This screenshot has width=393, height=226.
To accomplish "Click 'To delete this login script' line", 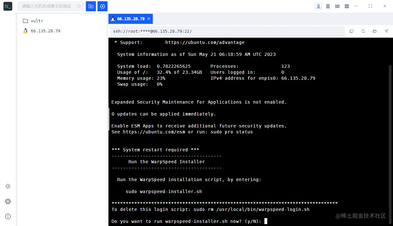I will click(210, 209).
